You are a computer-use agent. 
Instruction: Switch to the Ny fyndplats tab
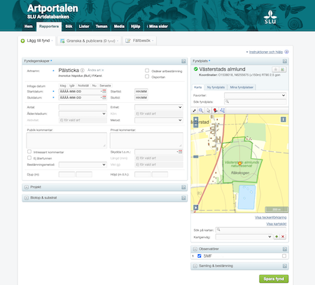[x=216, y=88]
